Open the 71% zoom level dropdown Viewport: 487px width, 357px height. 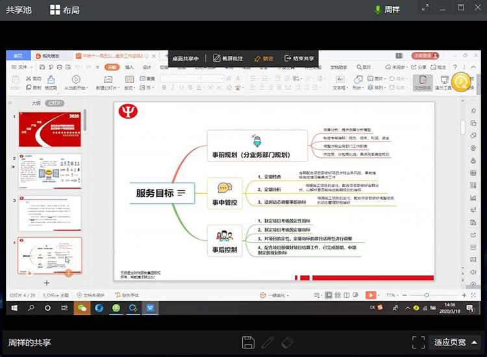point(392,295)
